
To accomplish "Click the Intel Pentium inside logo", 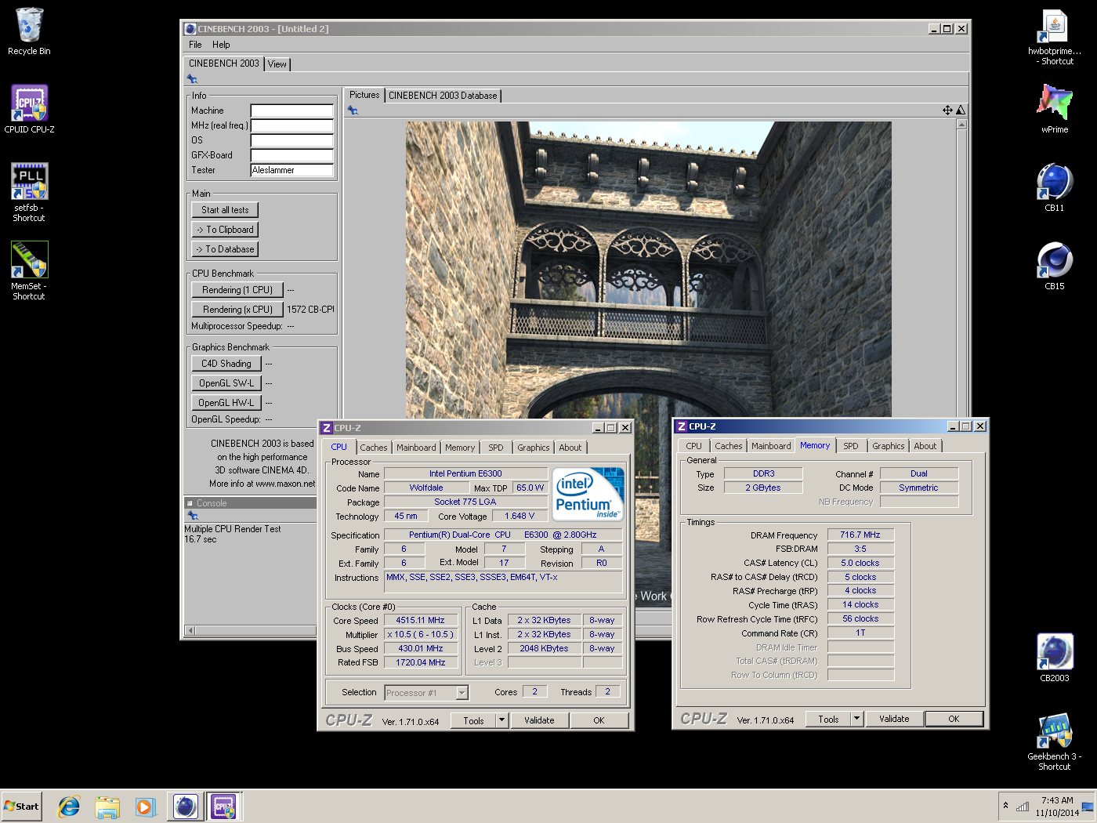I will tap(588, 494).
